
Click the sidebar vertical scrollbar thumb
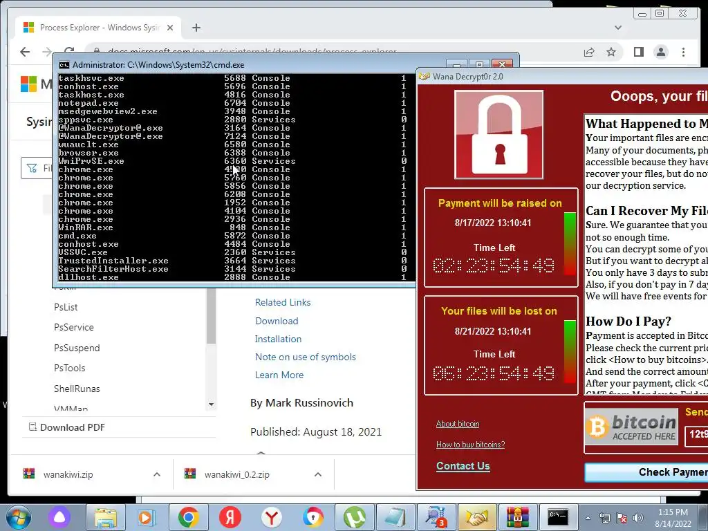(x=211, y=316)
